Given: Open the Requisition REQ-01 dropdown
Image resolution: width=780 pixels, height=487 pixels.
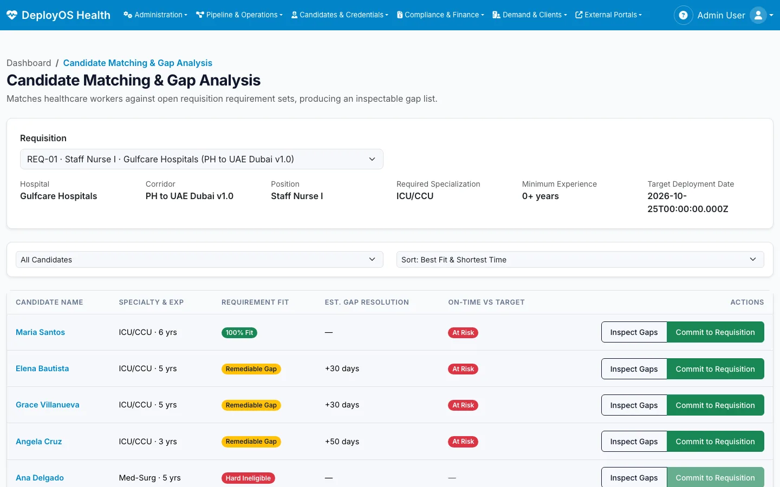Looking at the screenshot, I should click(201, 159).
